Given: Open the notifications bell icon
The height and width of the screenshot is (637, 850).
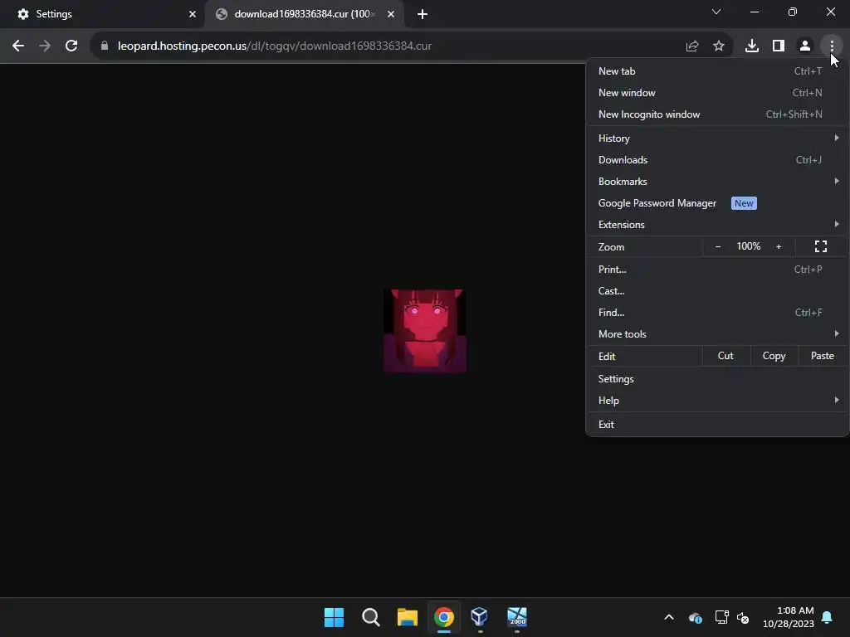Looking at the screenshot, I should (x=828, y=617).
